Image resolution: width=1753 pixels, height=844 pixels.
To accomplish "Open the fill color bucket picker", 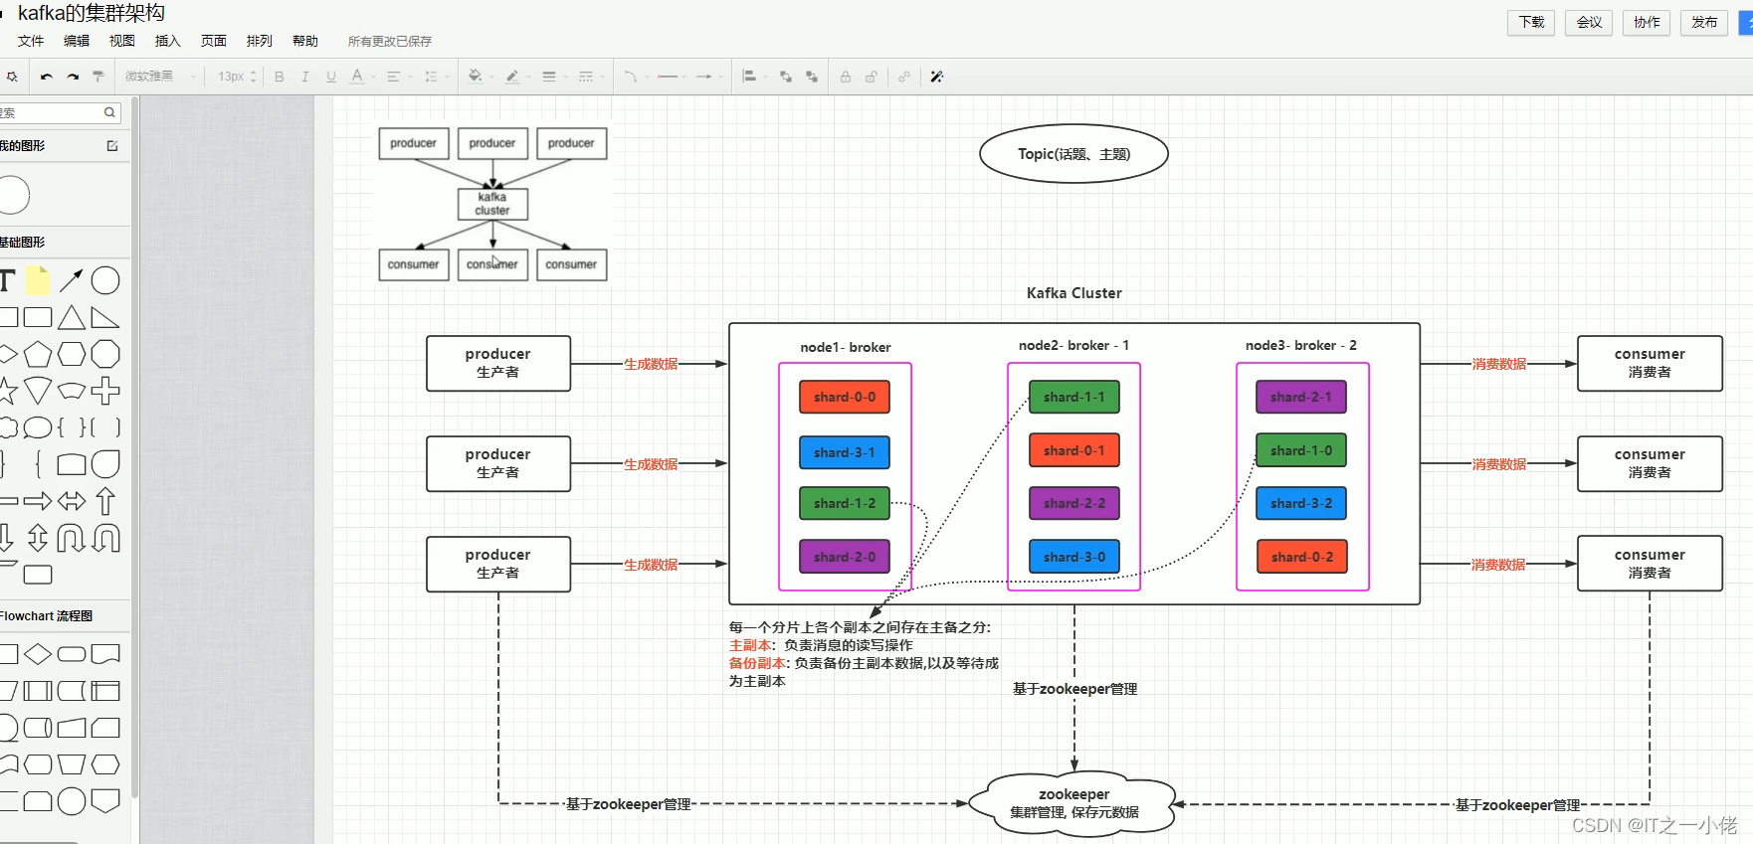I will [478, 77].
